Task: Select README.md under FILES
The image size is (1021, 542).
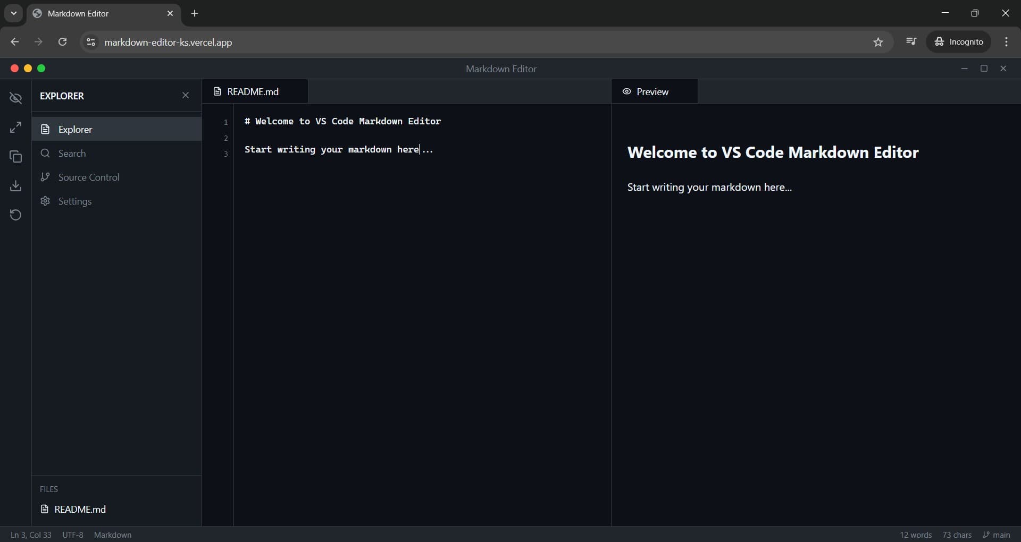Action: pos(80,509)
